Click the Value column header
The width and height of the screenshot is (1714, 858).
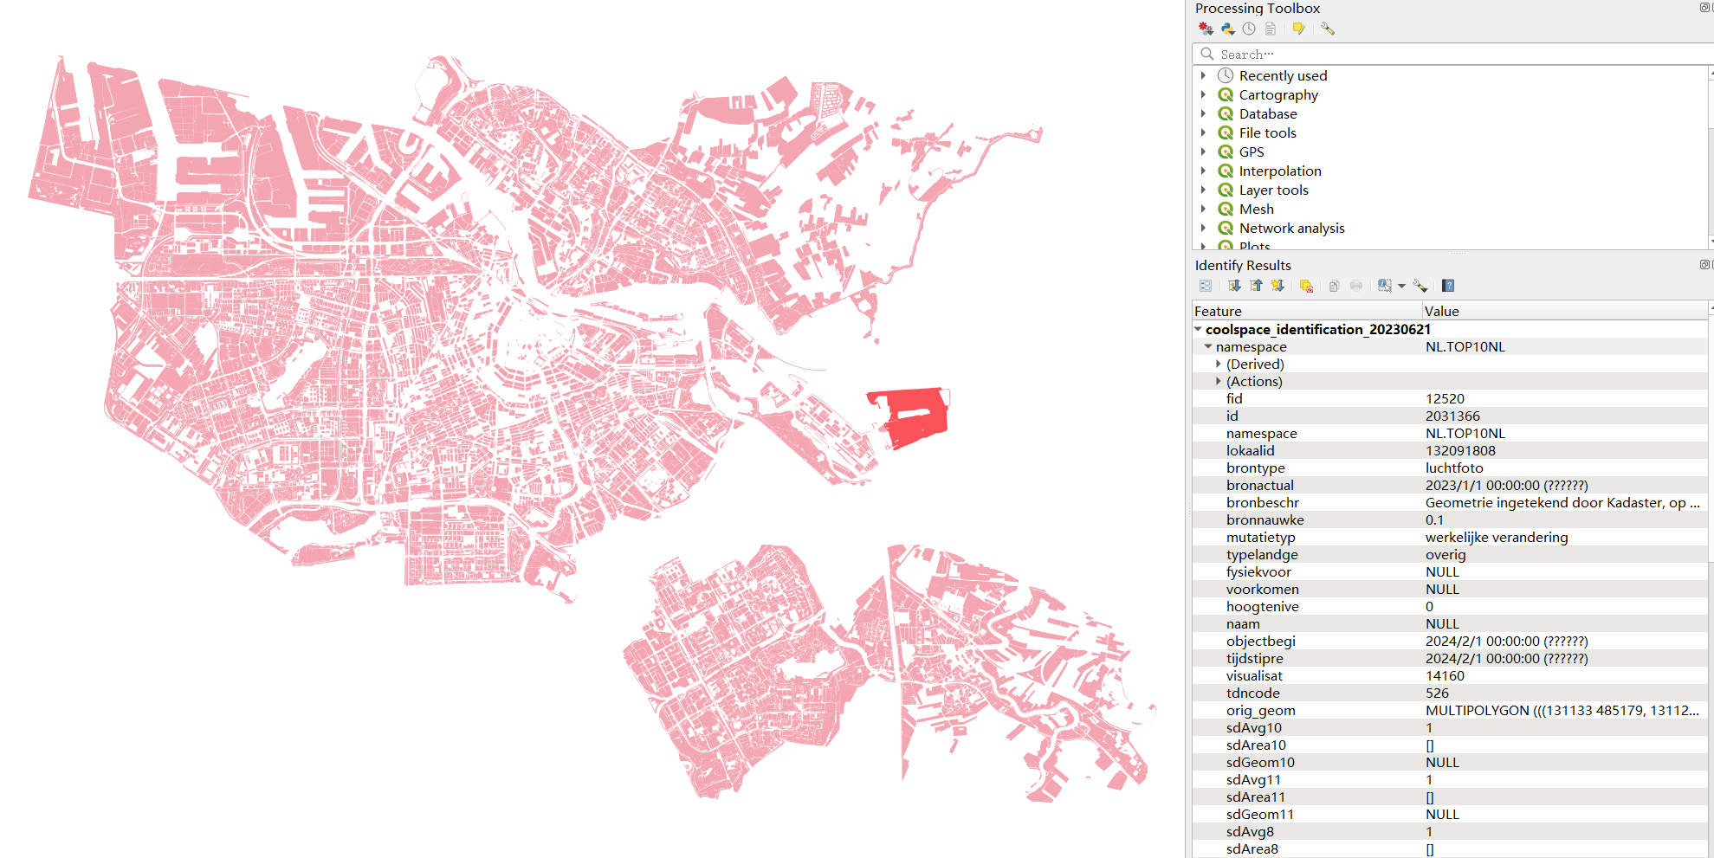click(1441, 312)
